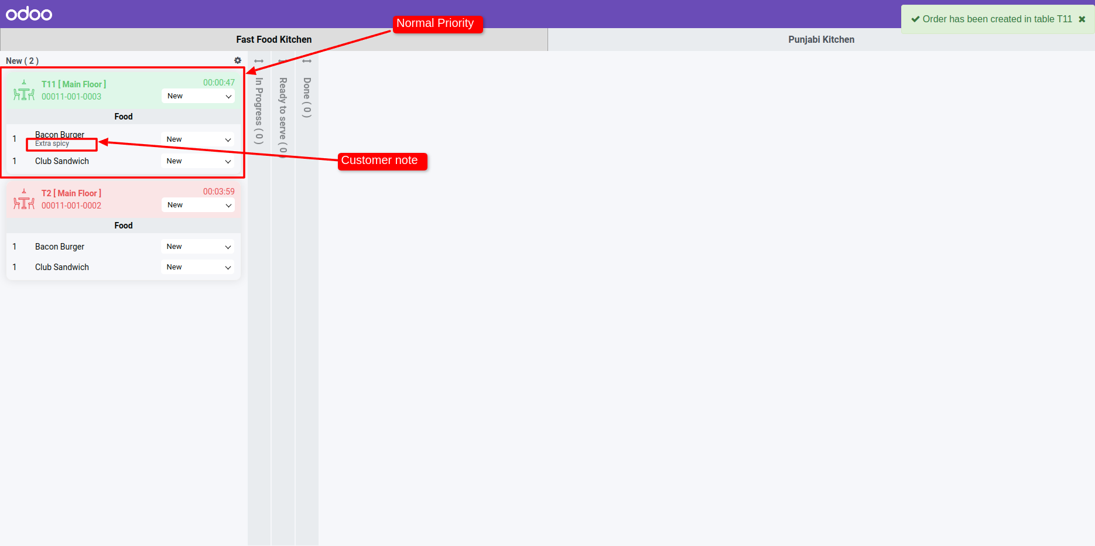Click the New ( 2 ) column header

(22, 61)
